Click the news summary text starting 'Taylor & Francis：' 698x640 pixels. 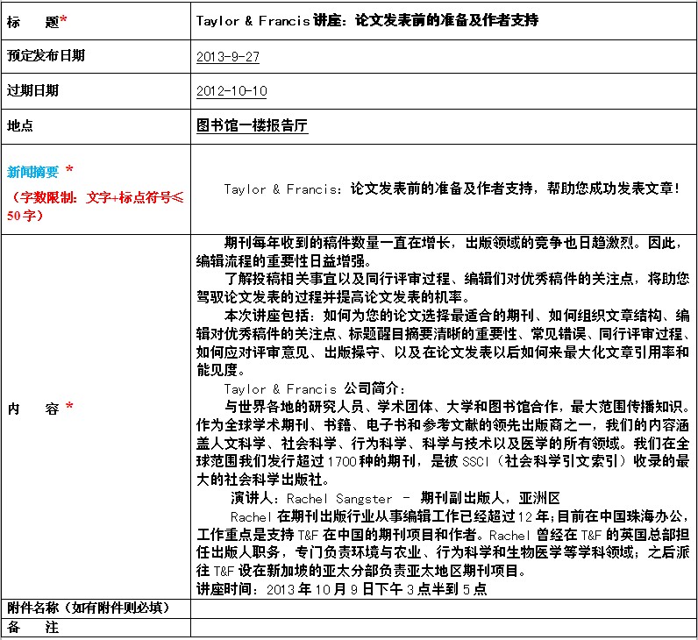(452, 188)
